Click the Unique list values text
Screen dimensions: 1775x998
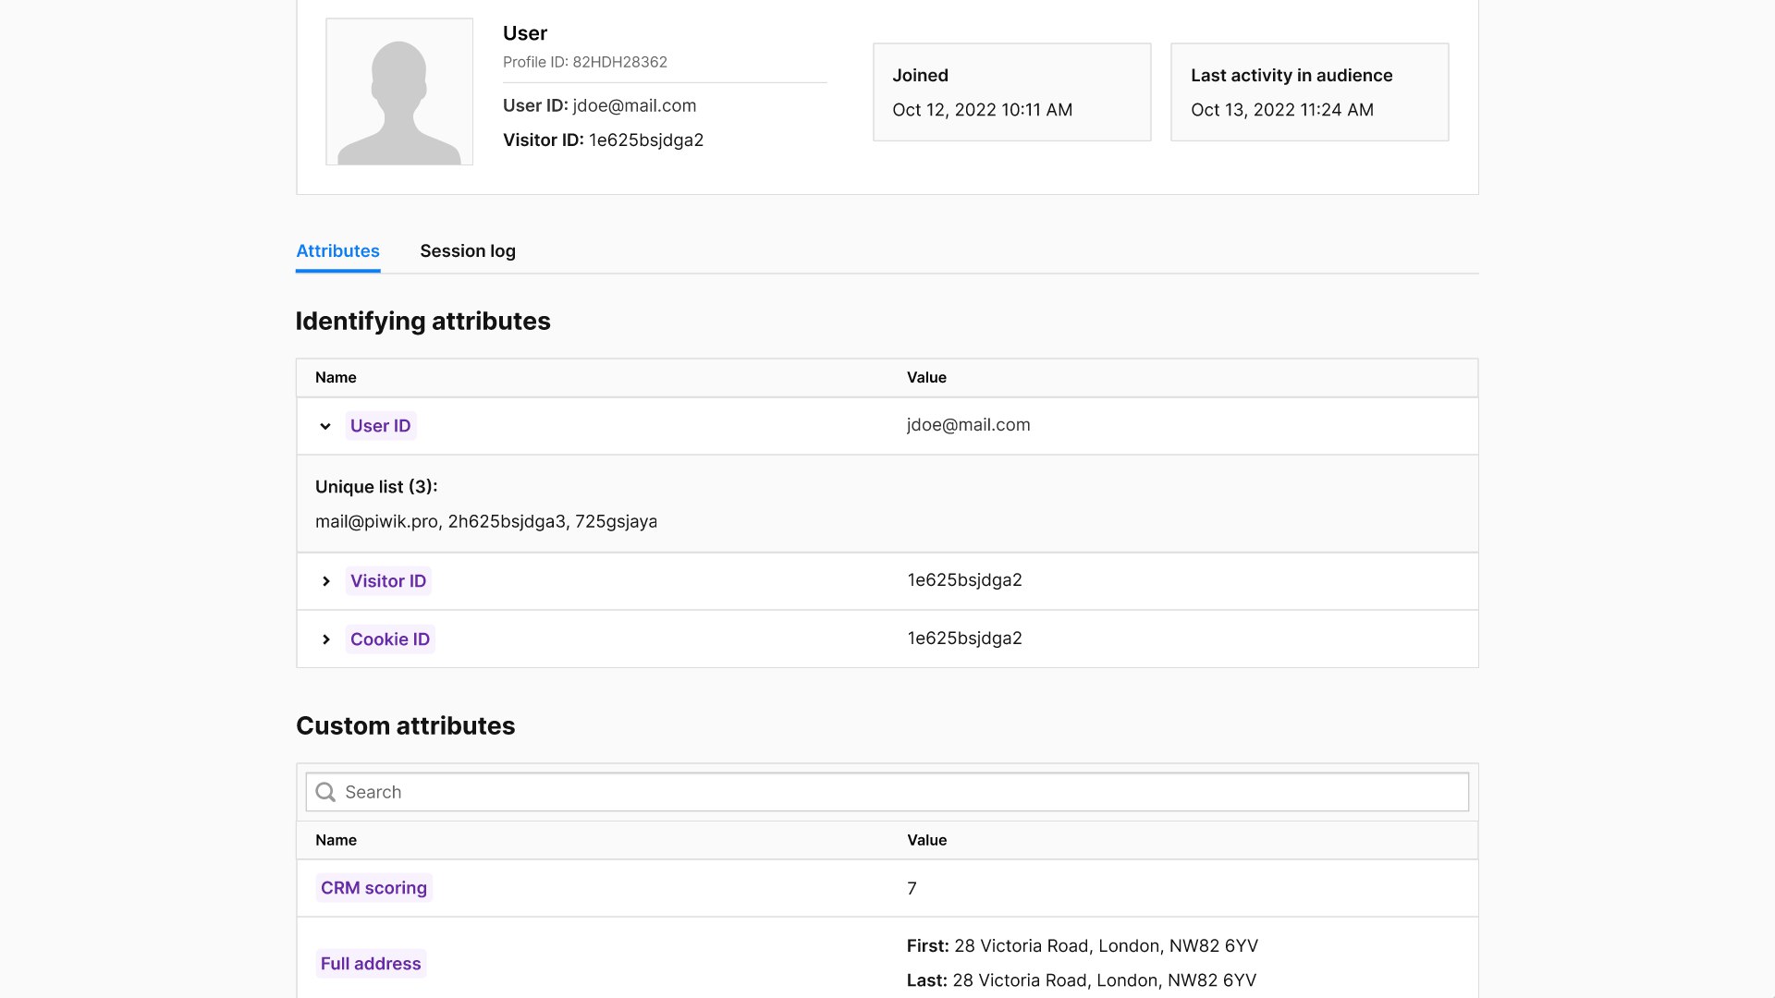485,521
